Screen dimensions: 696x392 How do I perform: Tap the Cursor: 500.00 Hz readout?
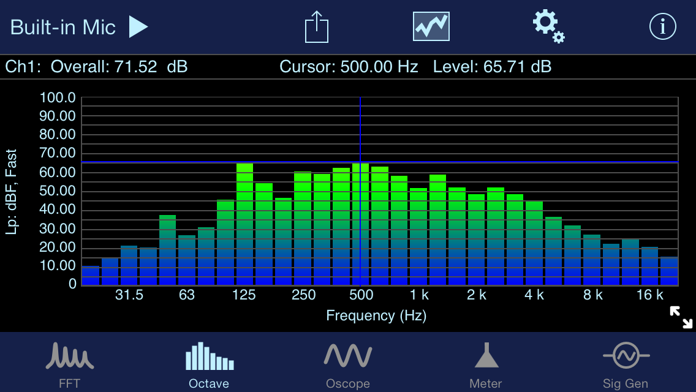pyautogui.click(x=349, y=67)
